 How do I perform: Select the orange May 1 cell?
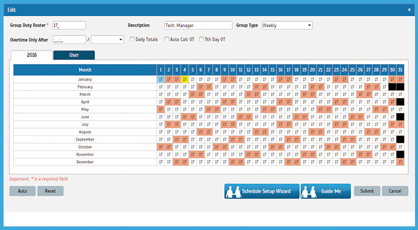pyautogui.click(x=160, y=109)
